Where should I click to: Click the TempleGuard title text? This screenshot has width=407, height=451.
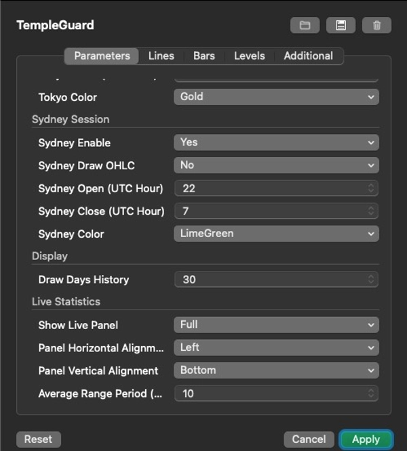pyautogui.click(x=56, y=25)
